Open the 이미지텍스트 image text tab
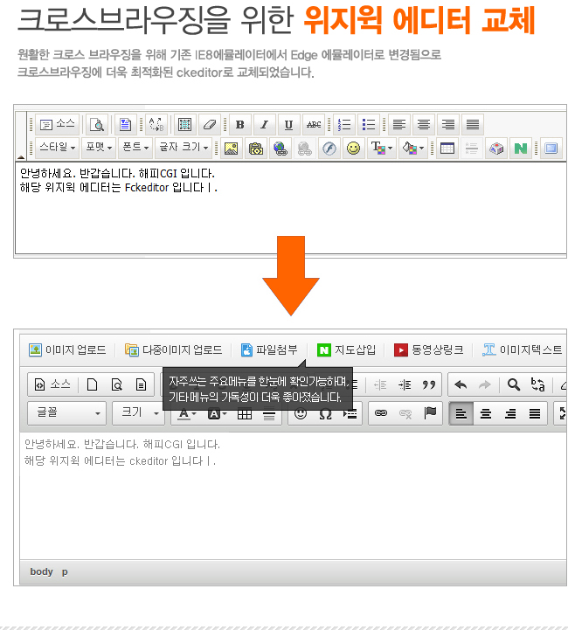 (x=522, y=350)
